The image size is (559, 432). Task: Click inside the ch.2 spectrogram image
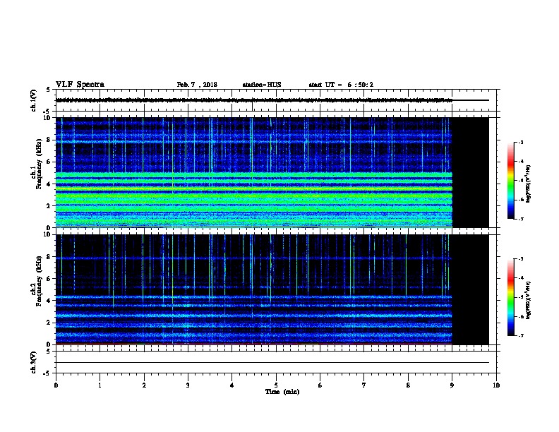point(272,289)
